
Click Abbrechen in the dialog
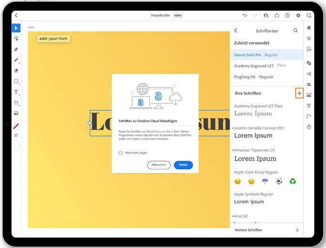point(159,165)
